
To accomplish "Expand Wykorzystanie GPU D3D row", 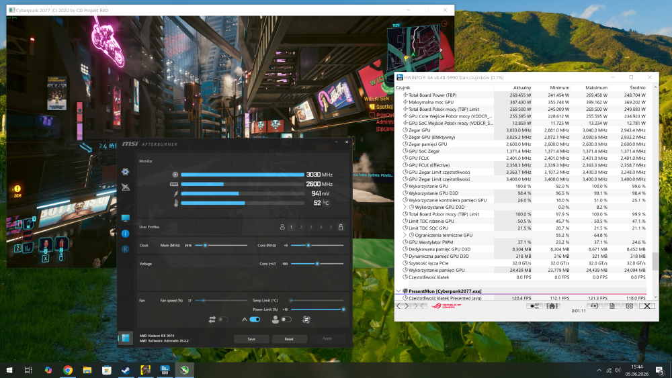I will coord(405,207).
